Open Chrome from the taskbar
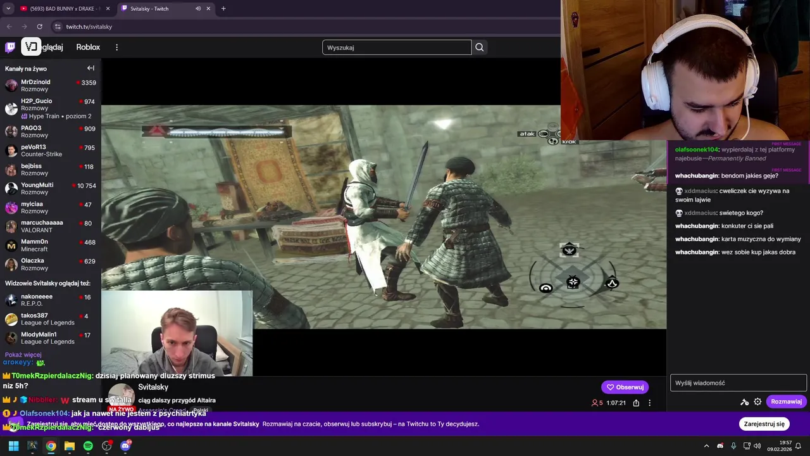This screenshot has height=456, width=810. [51, 446]
